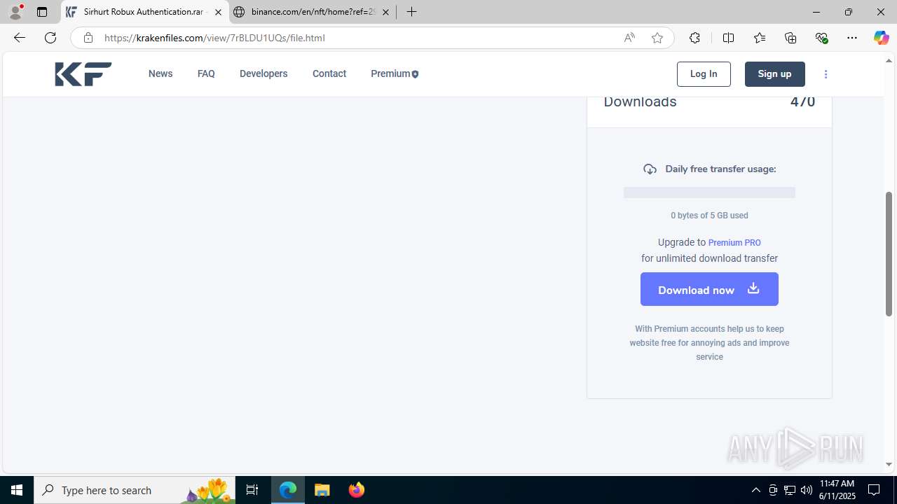This screenshot has height=504, width=897.
Task: Open Microsoft Edge from taskbar
Action: point(288,490)
